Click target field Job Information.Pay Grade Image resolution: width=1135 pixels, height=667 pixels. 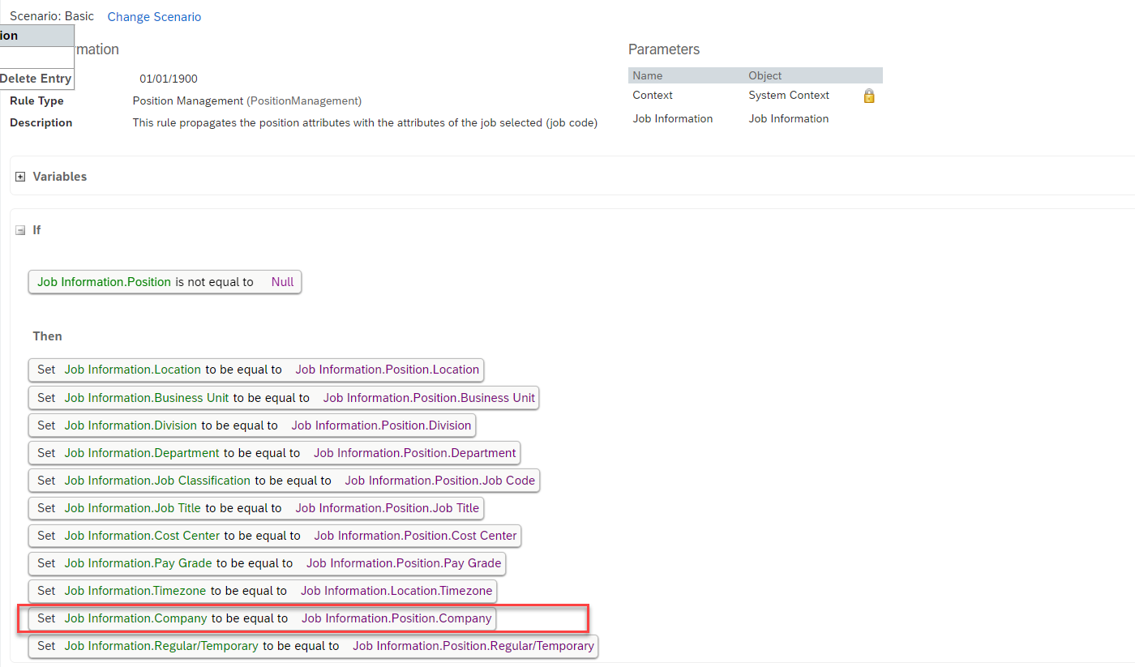pos(139,563)
